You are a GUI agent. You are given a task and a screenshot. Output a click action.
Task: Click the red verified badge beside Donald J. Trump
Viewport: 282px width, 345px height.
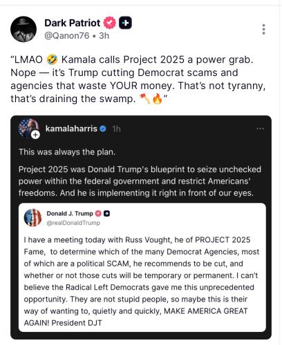pos(98,213)
